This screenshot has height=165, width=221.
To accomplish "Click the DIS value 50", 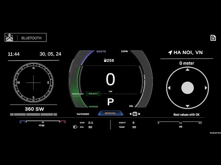I will coord(90,127).
